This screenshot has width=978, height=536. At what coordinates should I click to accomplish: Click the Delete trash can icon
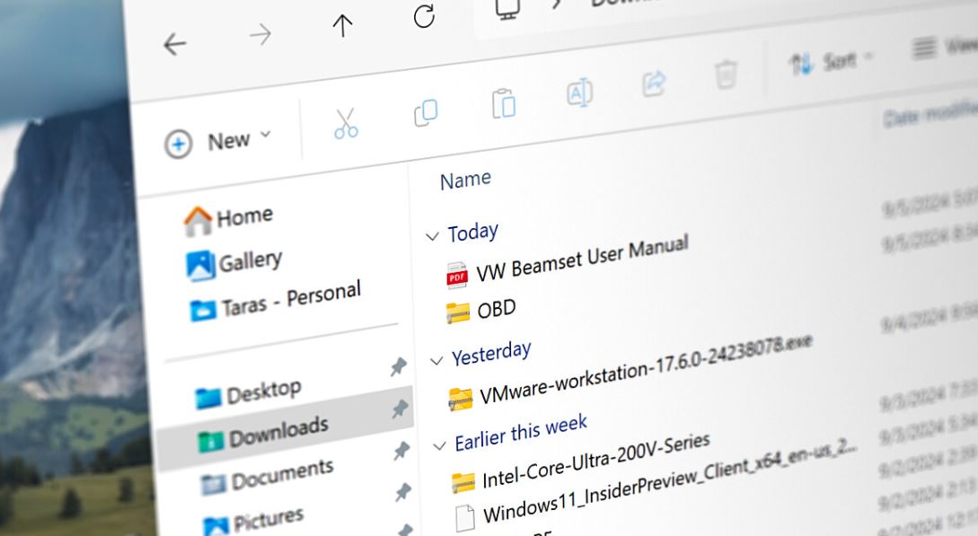coord(725,75)
